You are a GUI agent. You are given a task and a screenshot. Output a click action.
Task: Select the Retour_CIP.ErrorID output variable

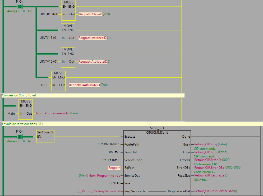click(207, 160)
